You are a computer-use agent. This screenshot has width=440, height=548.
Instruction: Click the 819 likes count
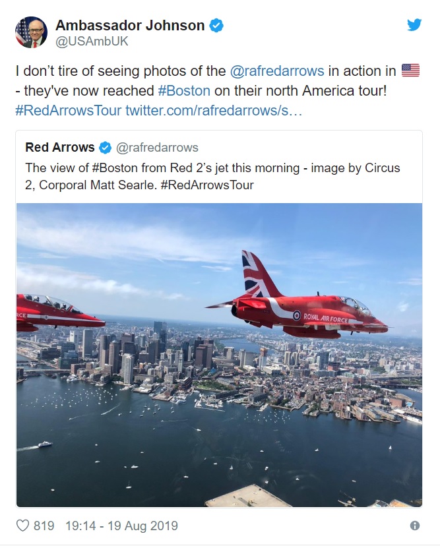click(44, 526)
